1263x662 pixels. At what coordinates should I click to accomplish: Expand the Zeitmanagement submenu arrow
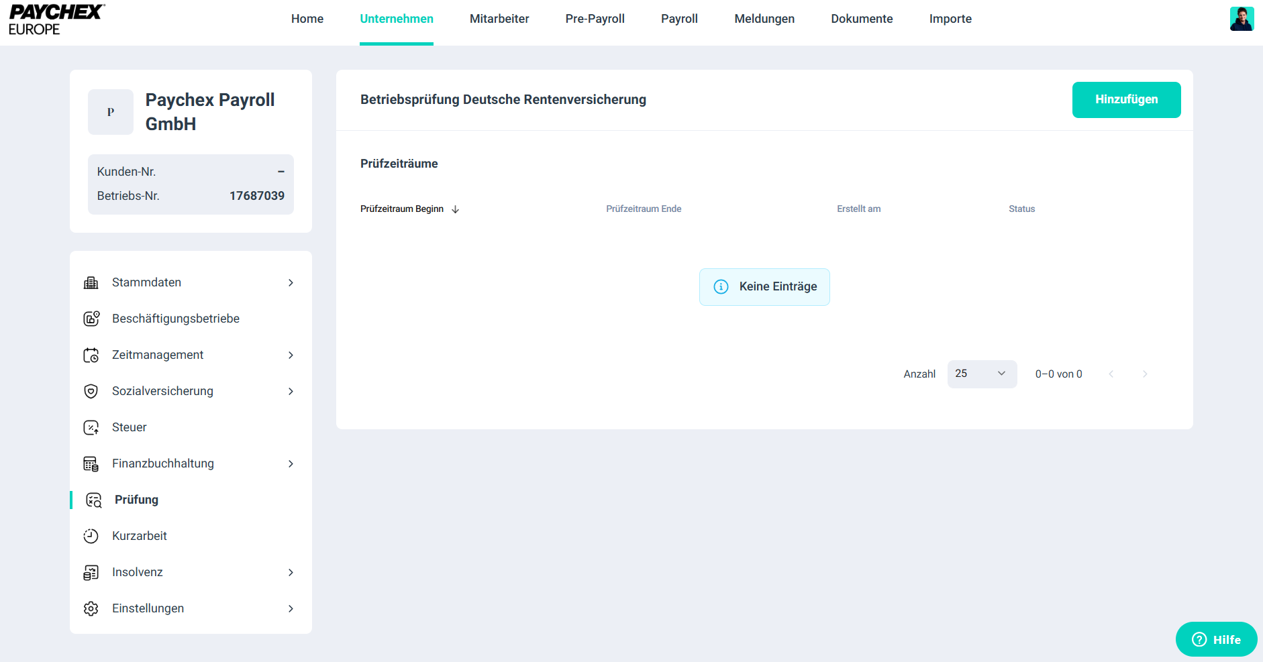pos(291,355)
